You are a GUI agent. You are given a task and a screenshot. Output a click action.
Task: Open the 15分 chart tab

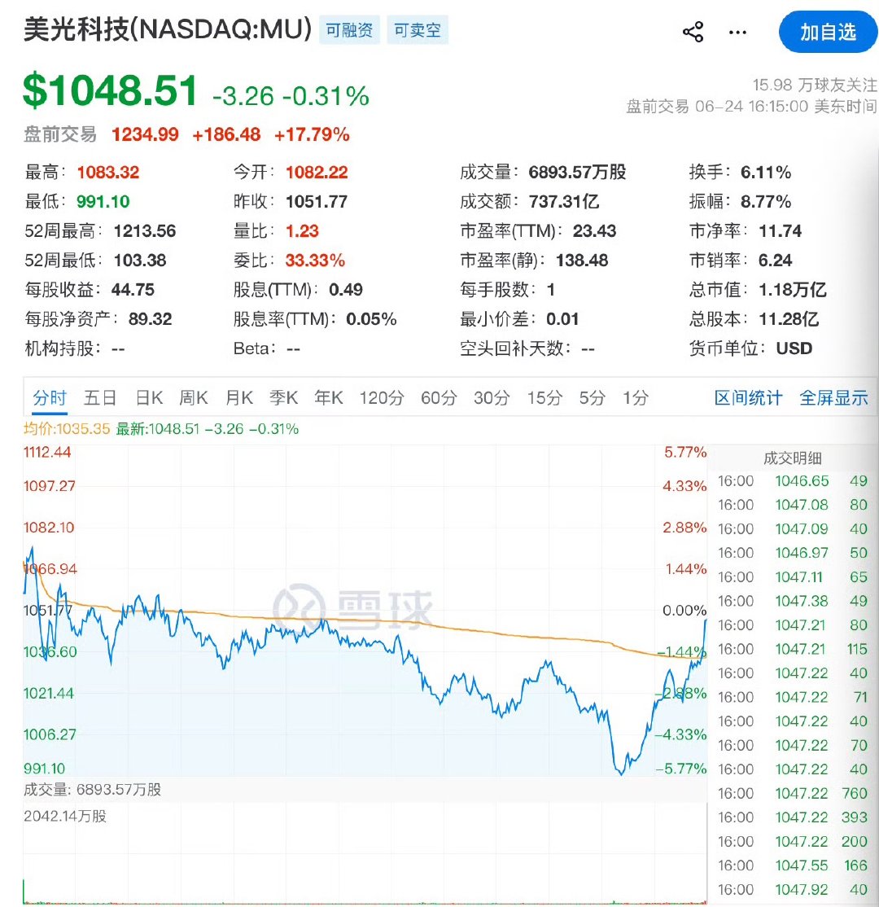point(544,398)
